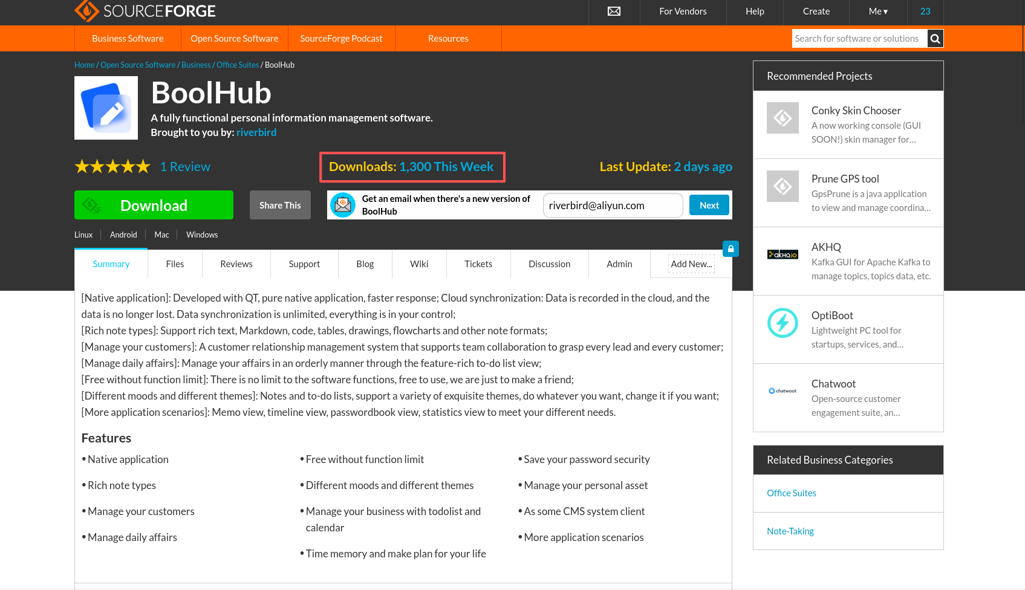
Task: Open Office Suites related category
Action: click(x=792, y=493)
